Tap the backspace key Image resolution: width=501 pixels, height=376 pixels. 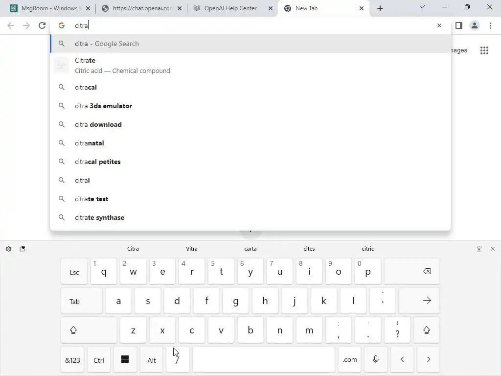tap(412, 271)
